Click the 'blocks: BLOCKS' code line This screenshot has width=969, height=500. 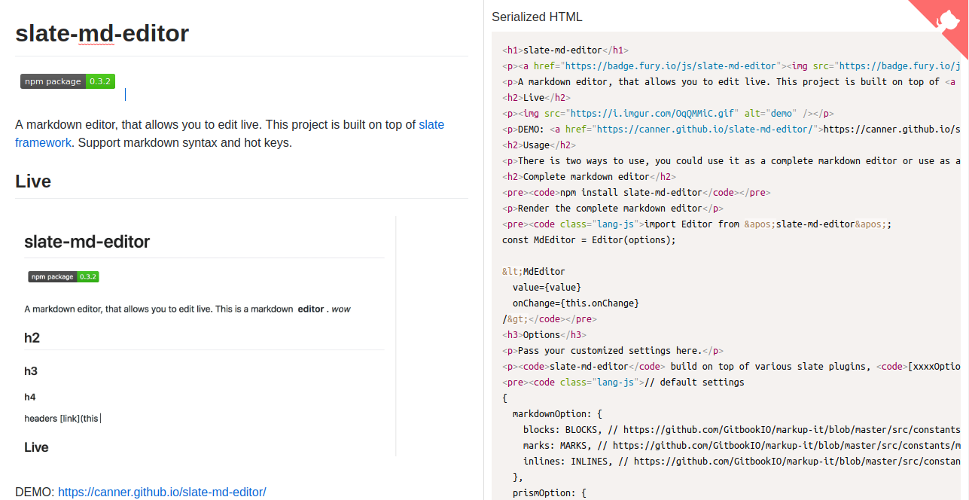coord(742,430)
